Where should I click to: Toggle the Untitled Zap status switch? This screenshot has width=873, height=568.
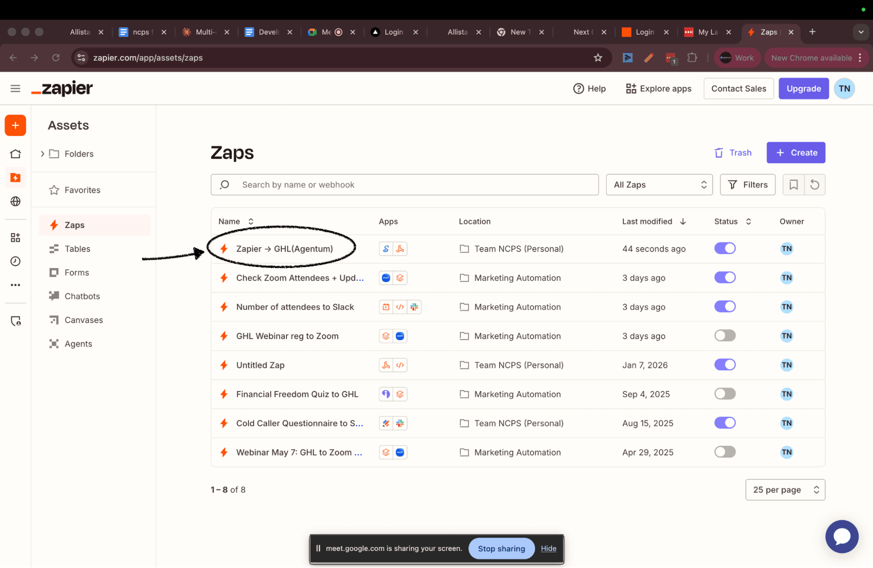click(x=725, y=365)
